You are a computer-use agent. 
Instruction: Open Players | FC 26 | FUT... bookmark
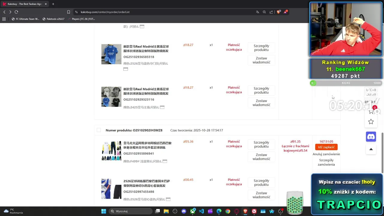tap(81, 19)
